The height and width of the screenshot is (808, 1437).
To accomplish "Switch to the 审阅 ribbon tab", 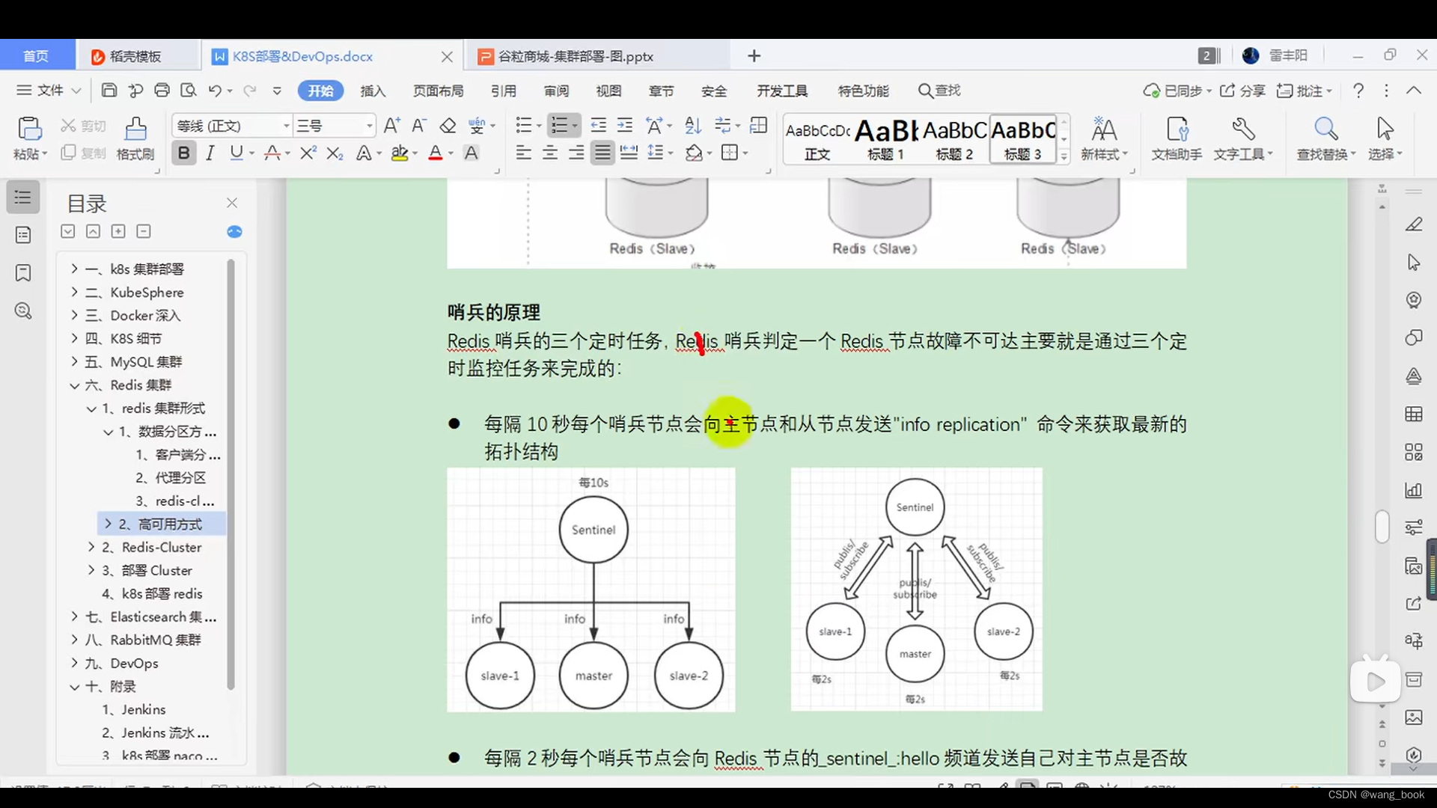I will pos(556,91).
